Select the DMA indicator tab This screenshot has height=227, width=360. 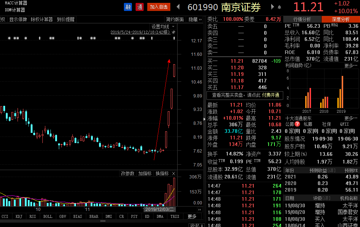160,216
